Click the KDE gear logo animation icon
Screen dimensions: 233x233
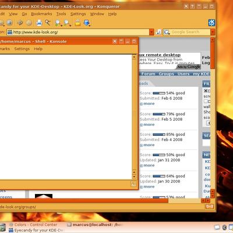coord(211,23)
